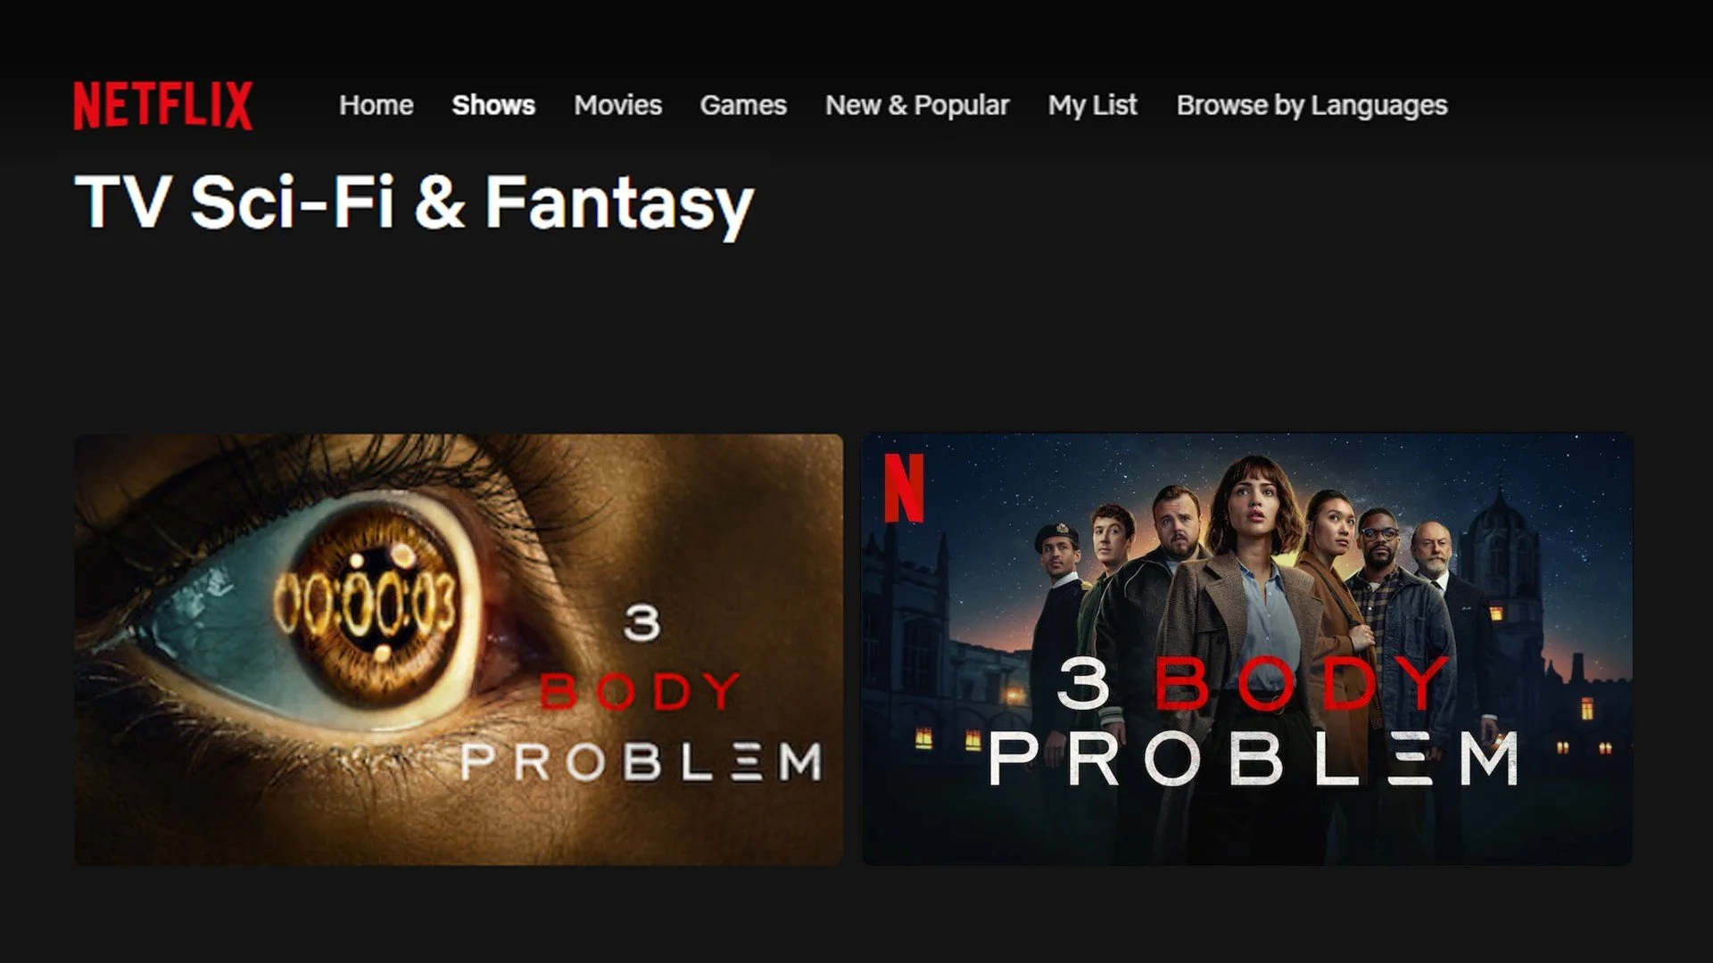Open the 3 Body Problem eye artwork tile

[x=459, y=649]
